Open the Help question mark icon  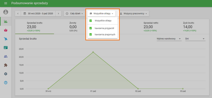tap(6, 83)
